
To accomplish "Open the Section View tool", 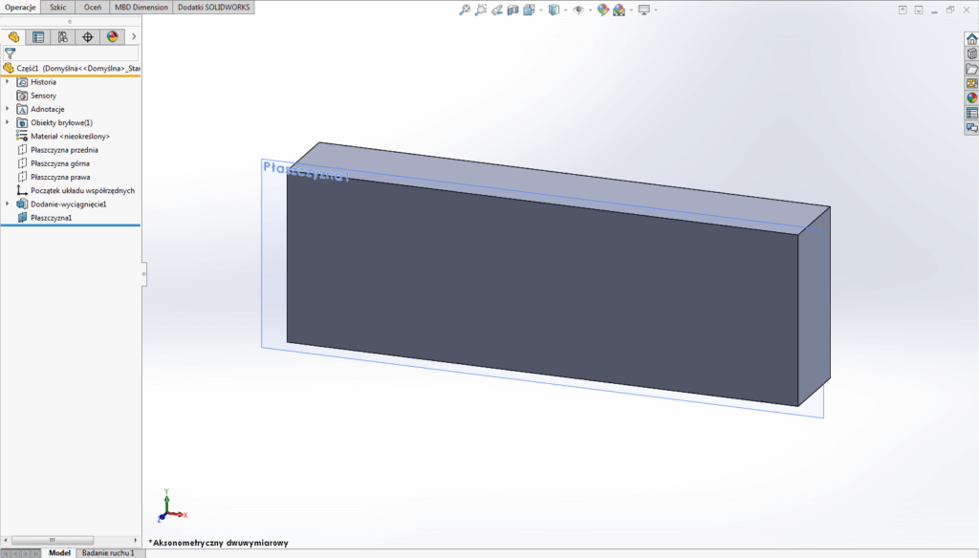I will point(513,9).
